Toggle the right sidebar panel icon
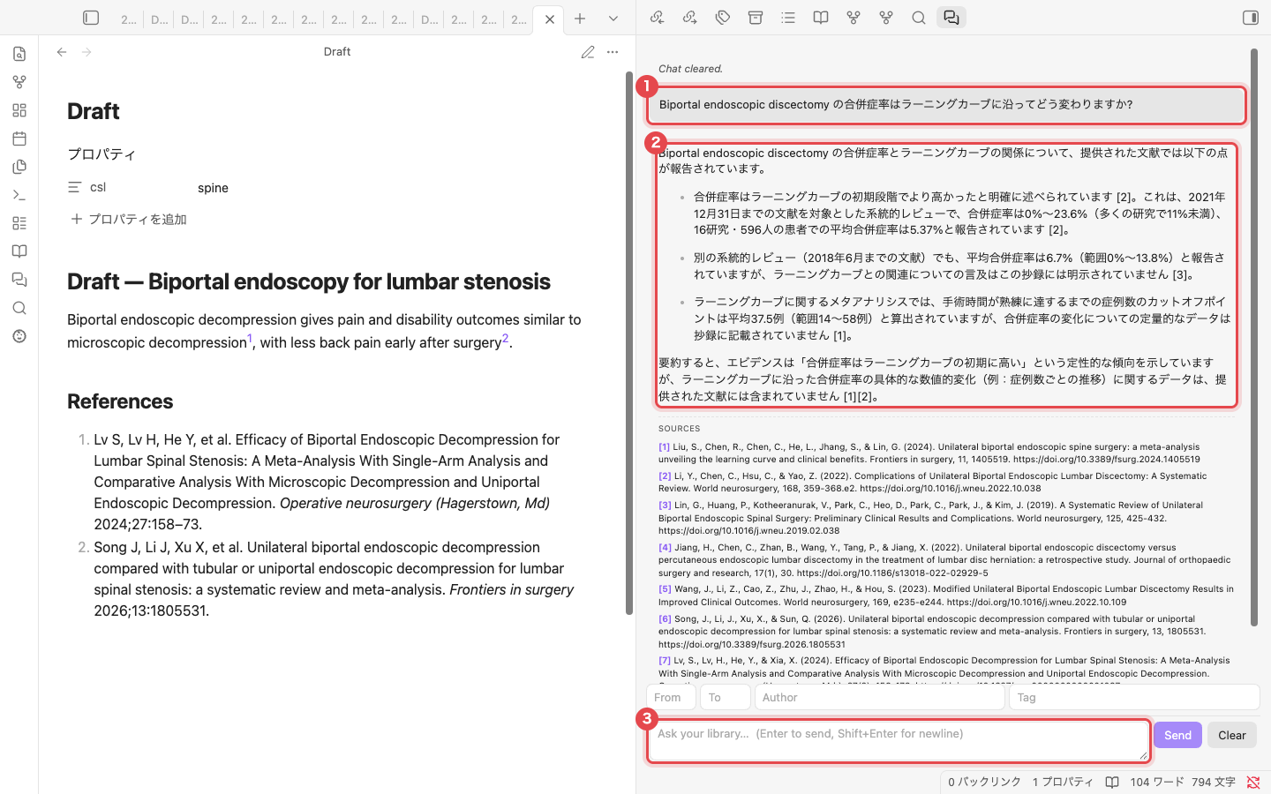This screenshot has height=794, width=1271. tap(1251, 18)
